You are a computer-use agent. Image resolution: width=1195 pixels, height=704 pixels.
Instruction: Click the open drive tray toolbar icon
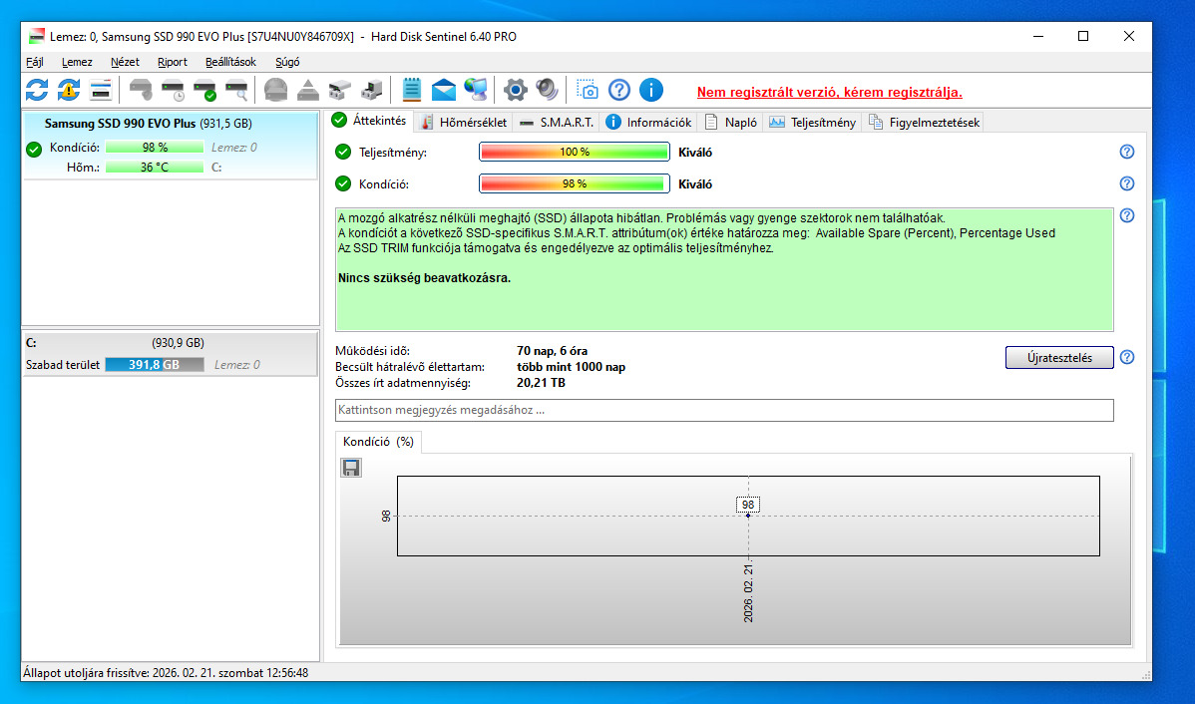[x=340, y=90]
